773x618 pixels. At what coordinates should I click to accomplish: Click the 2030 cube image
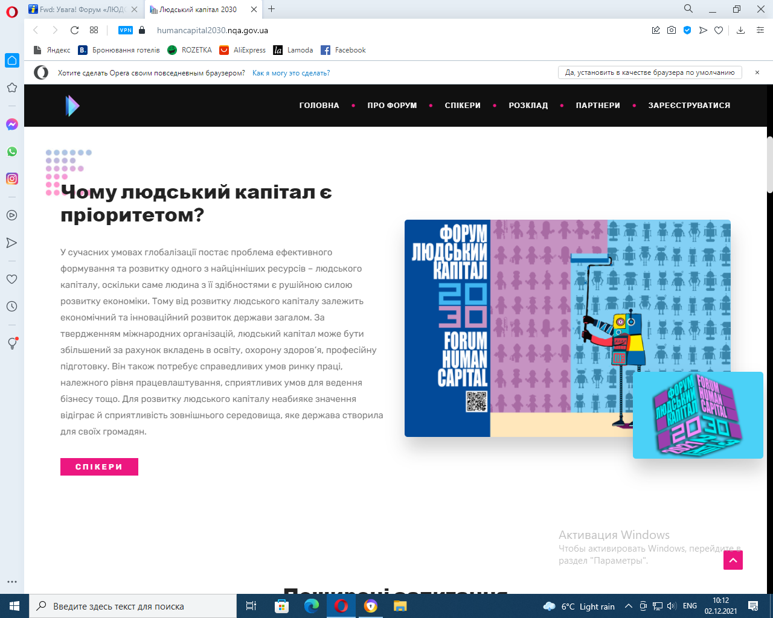698,415
